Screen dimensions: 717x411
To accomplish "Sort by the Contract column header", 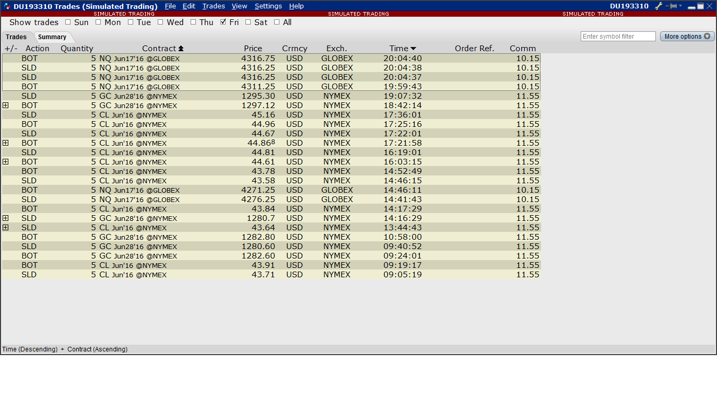I will [162, 49].
